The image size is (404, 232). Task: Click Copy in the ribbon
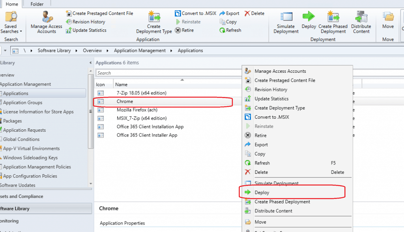pos(228,22)
